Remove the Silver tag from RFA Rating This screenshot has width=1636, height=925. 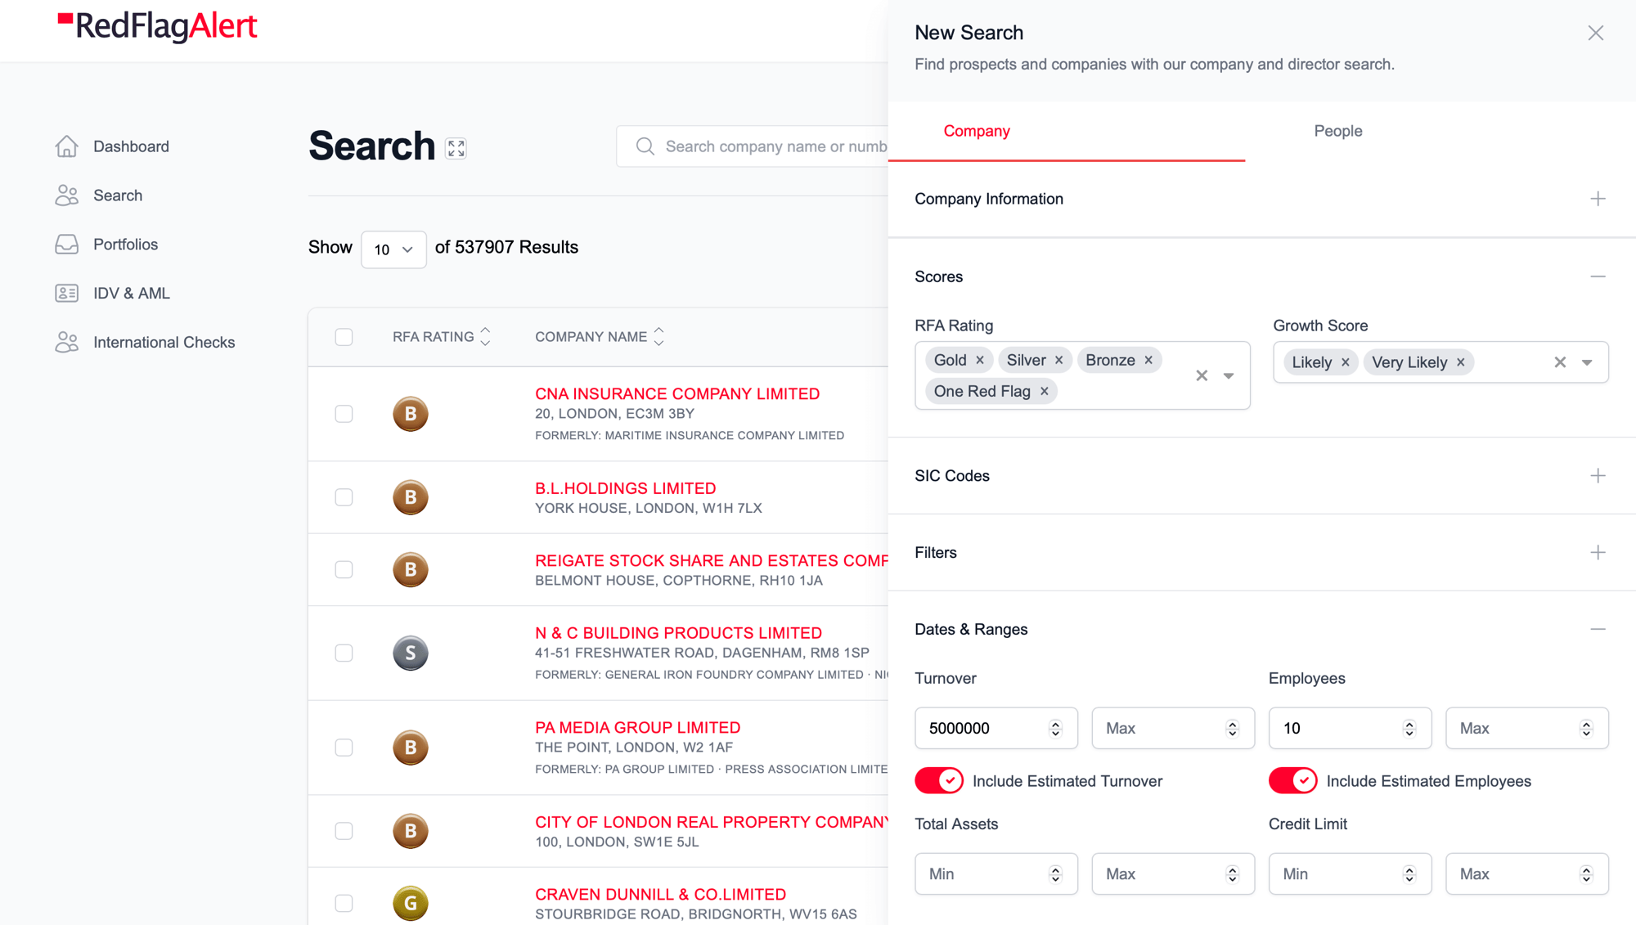(x=1058, y=360)
